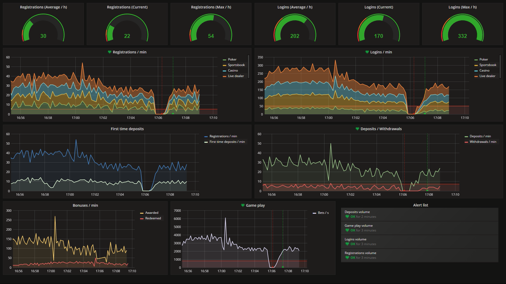Open the Registrations volume alert link

pos(360,253)
